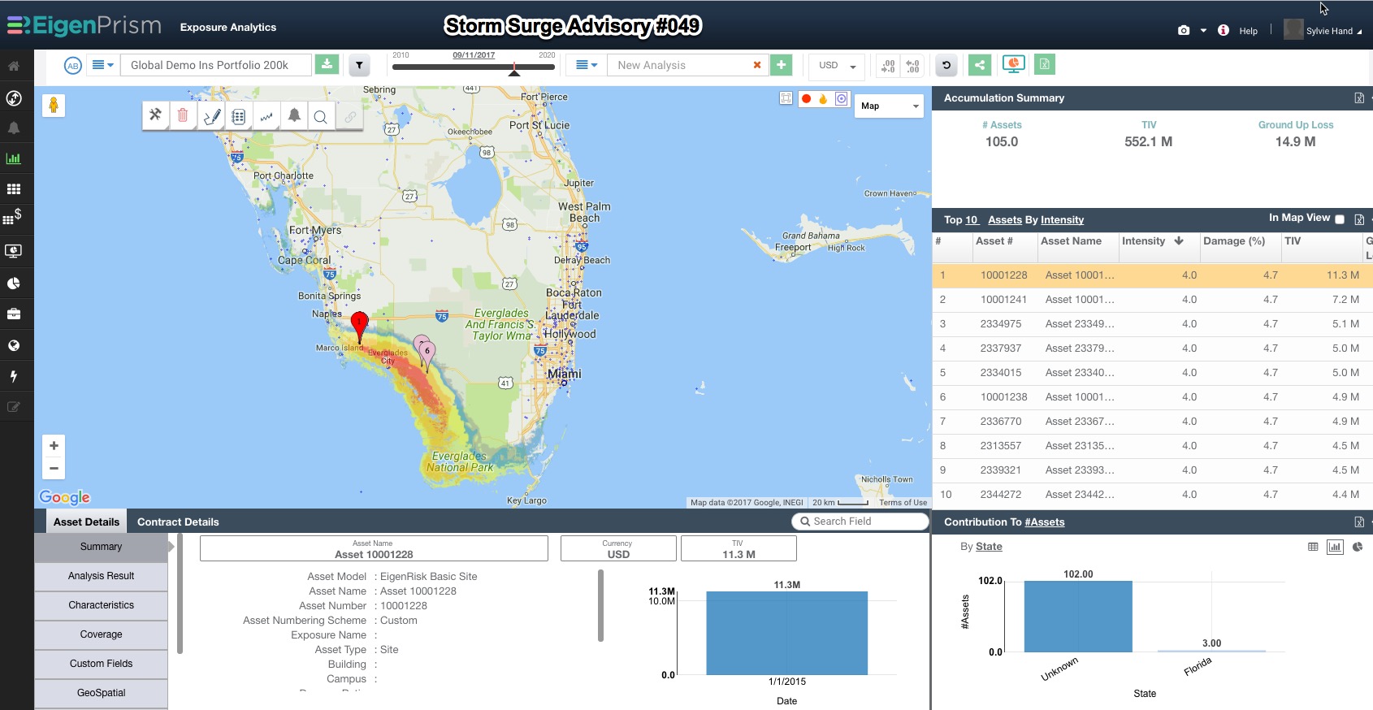Click the bell alert map tool icon
Viewport: 1373px width, 710px height.
tap(294, 116)
